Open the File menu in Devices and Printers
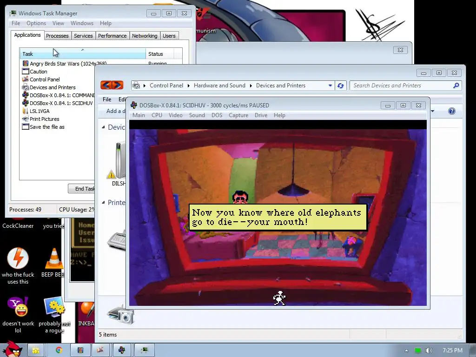476x357 pixels. point(107,99)
